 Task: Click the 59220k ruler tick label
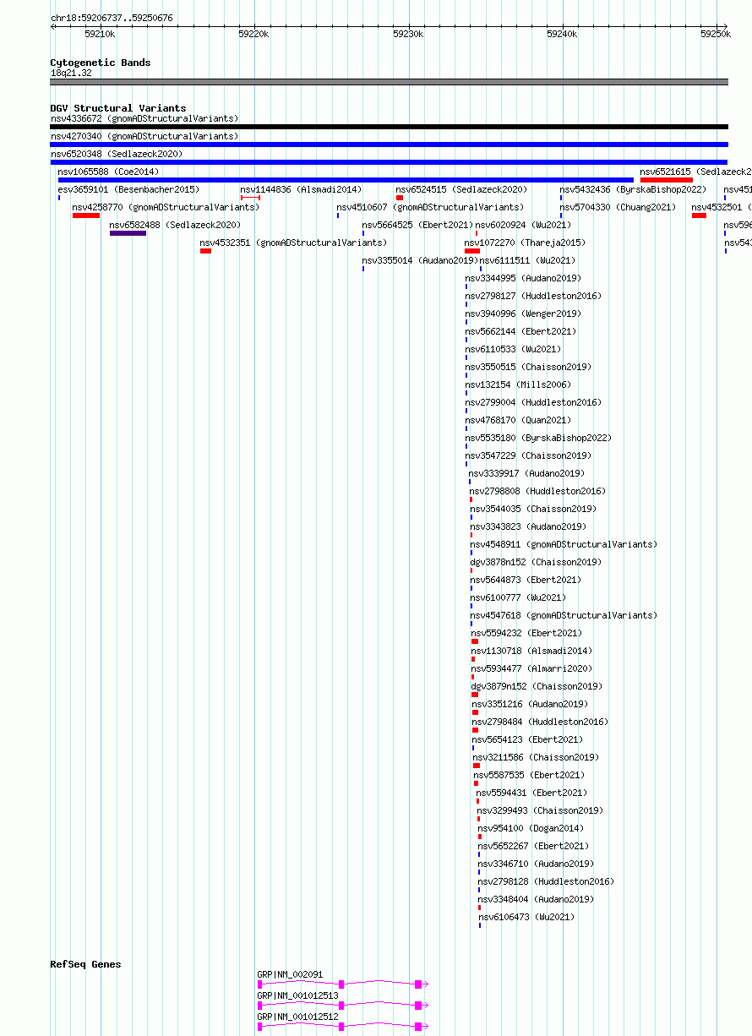coord(253,34)
